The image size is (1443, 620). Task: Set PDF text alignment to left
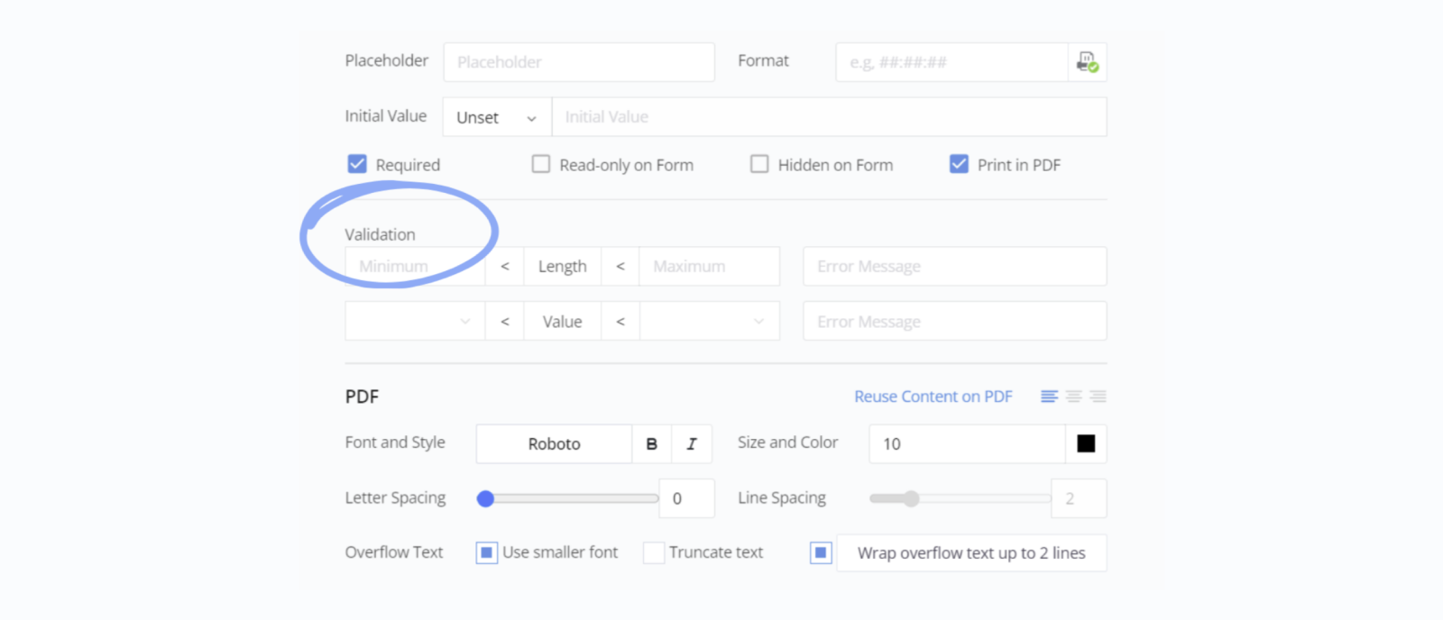pyautogui.click(x=1049, y=397)
